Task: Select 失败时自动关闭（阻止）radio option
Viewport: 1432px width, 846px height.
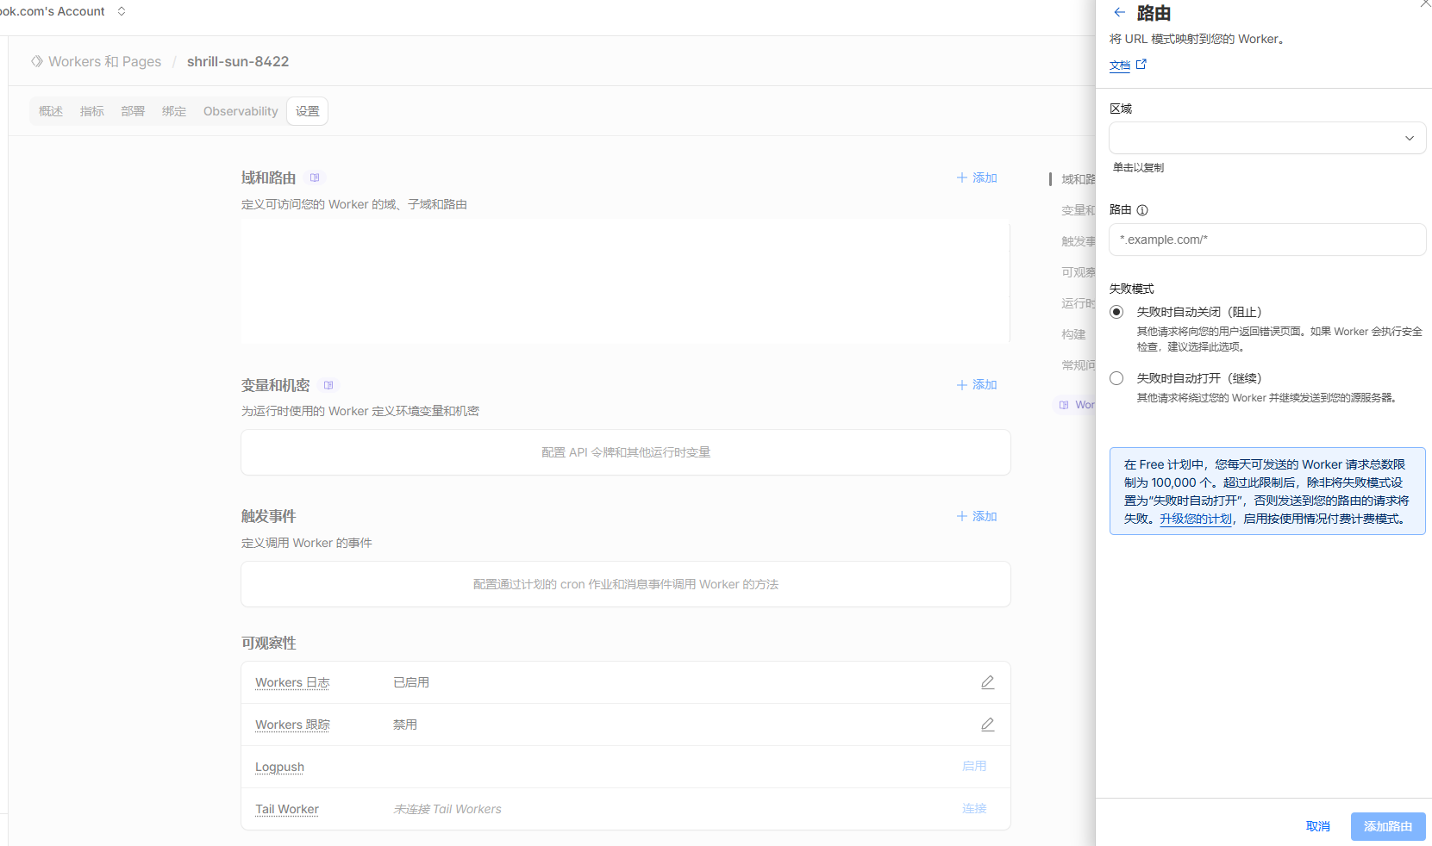Action: [1116, 312]
